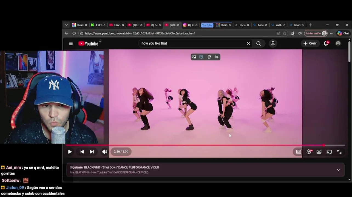Open the tab actions dropdown chevron
This screenshot has width=352, height=197.
pyautogui.click(x=66, y=25)
